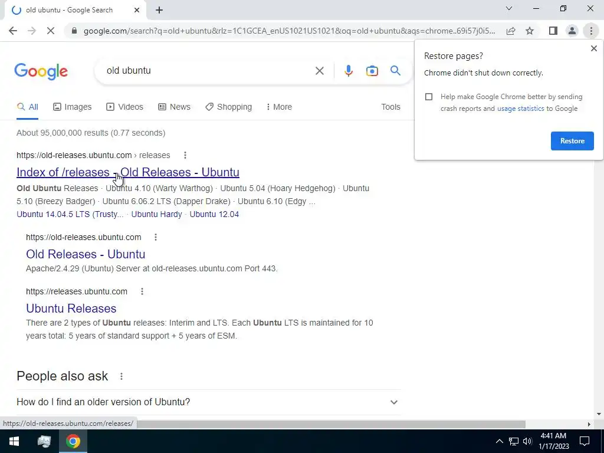The height and width of the screenshot is (453, 604).
Task: Switch to the Shopping tab
Action: pos(228,107)
